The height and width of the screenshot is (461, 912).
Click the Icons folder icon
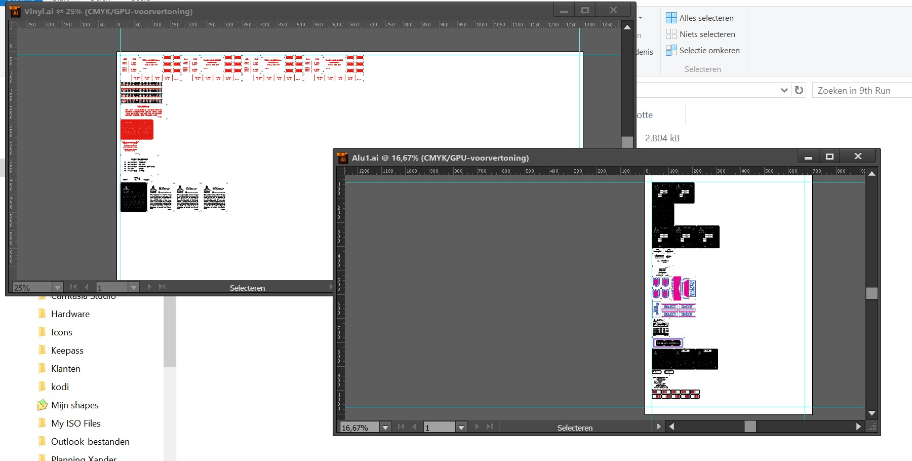[x=43, y=332]
